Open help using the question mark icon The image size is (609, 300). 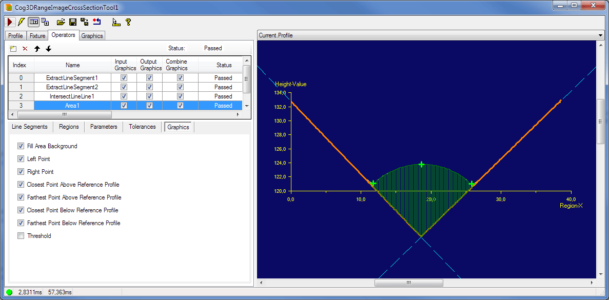click(x=128, y=22)
